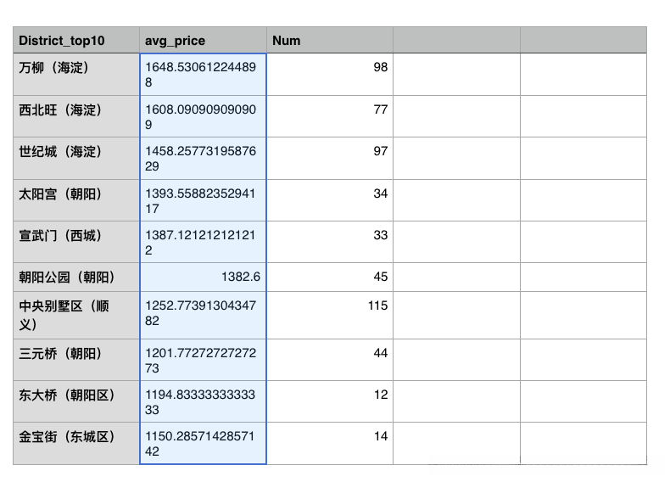Select the 世纪城（海淀）cell
The height and width of the screenshot is (482, 670).
click(76, 158)
